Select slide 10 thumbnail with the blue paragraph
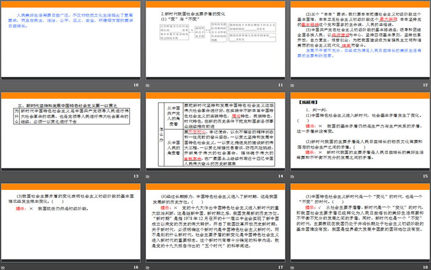This screenshot has height=270, width=431. click(x=71, y=39)
